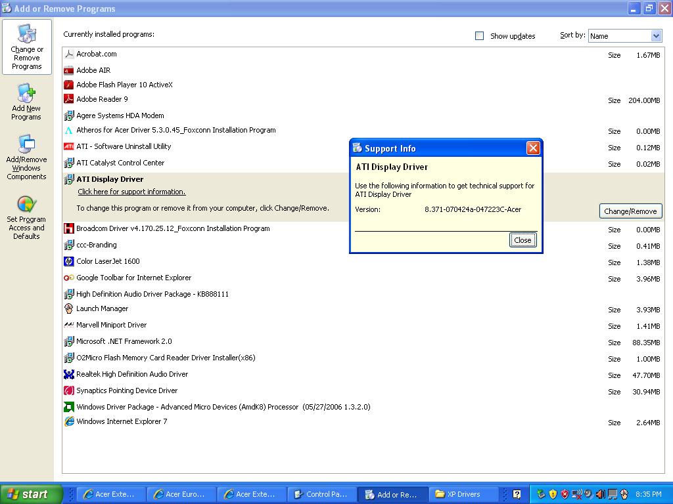Screen dimensions: 673x504
Task: Select the ccc-Branding icon
Action: pos(68,245)
